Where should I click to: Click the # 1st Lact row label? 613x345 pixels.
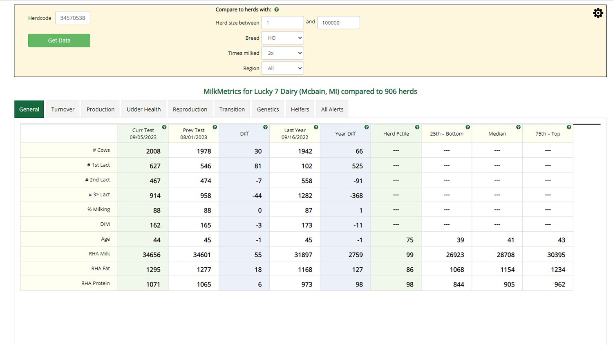pos(98,165)
